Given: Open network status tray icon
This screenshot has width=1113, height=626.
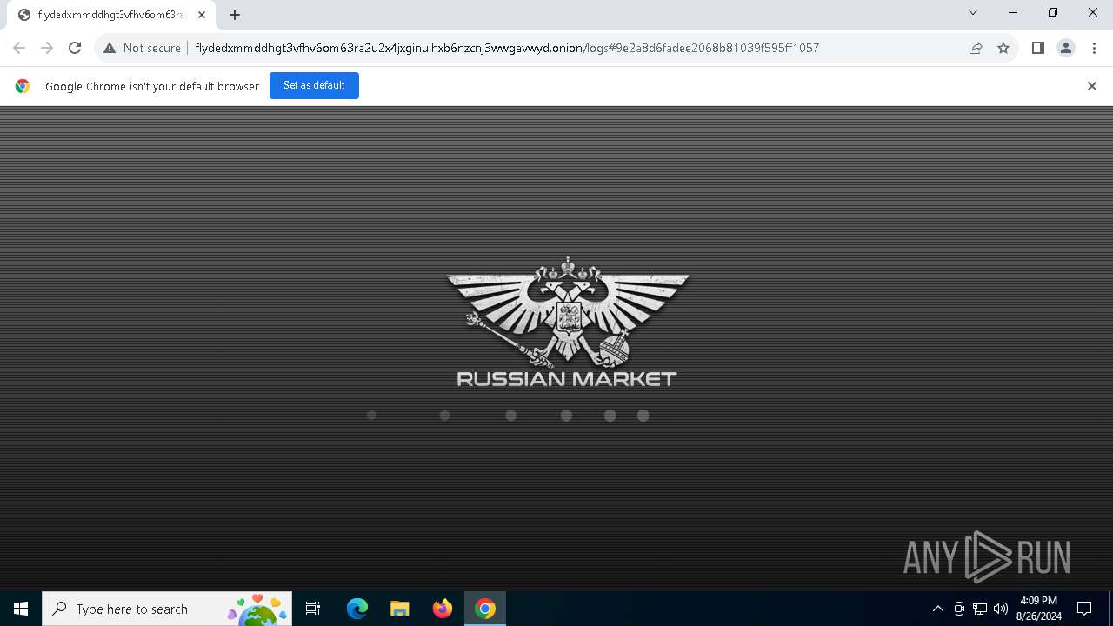Looking at the screenshot, I should click(980, 609).
